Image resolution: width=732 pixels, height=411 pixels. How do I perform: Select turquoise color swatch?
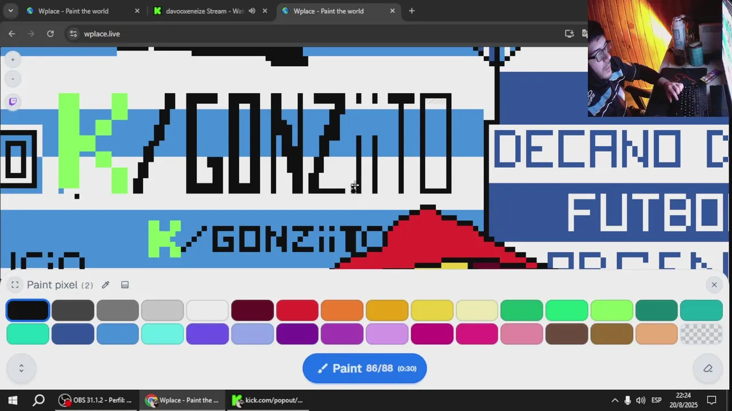click(x=28, y=334)
